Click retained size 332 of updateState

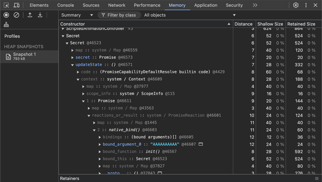(x=299, y=65)
